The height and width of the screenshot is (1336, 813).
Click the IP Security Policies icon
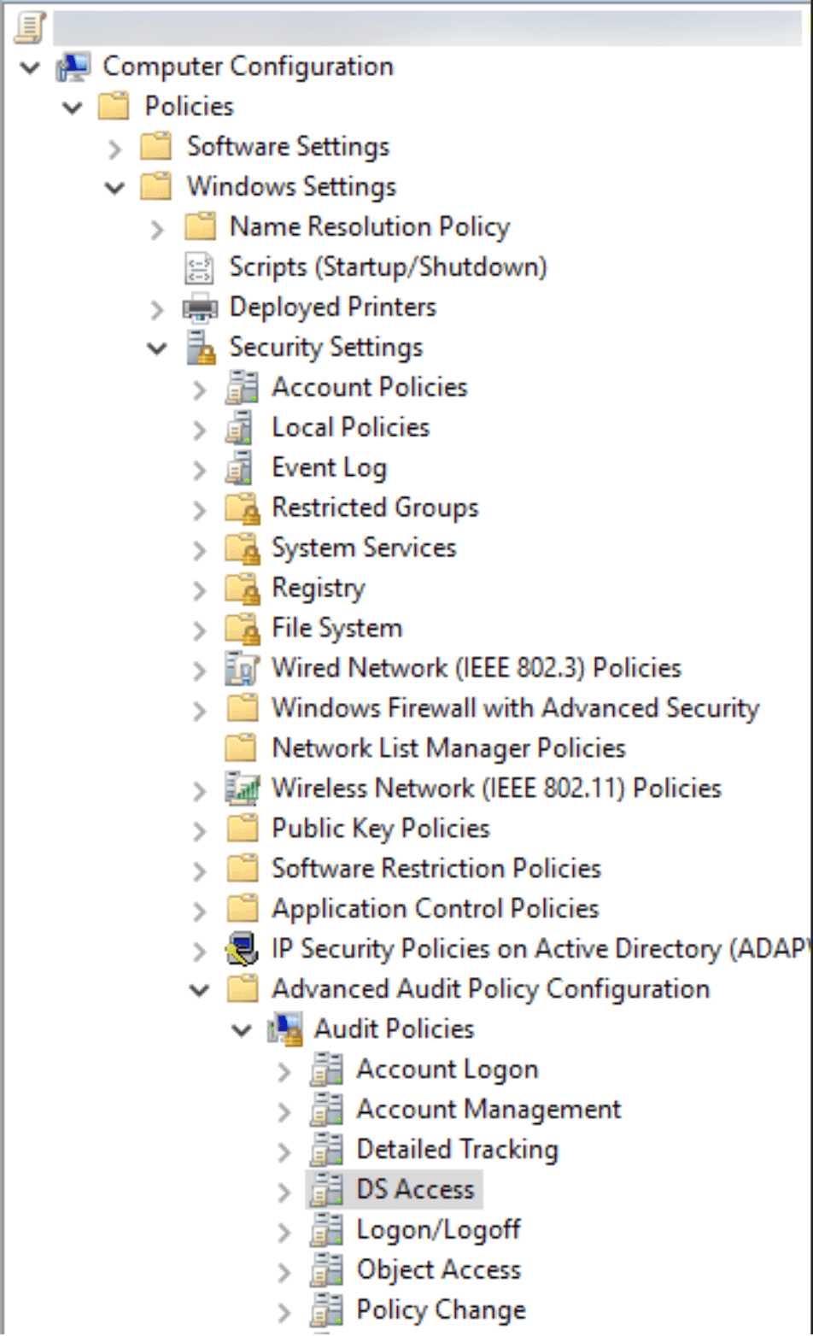[x=242, y=949]
